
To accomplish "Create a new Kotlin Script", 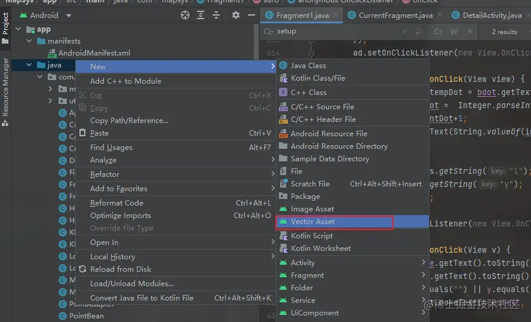I will pyautogui.click(x=353, y=235).
